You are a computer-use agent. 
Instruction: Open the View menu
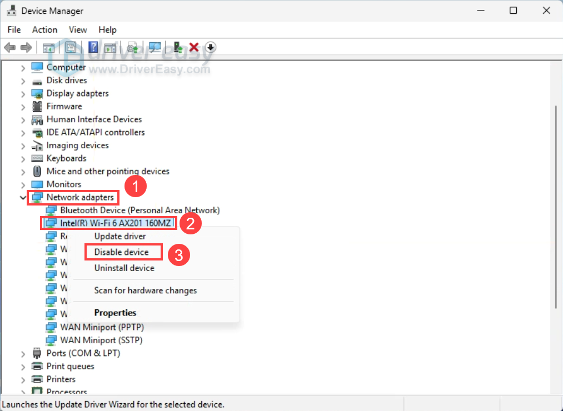pyautogui.click(x=78, y=29)
